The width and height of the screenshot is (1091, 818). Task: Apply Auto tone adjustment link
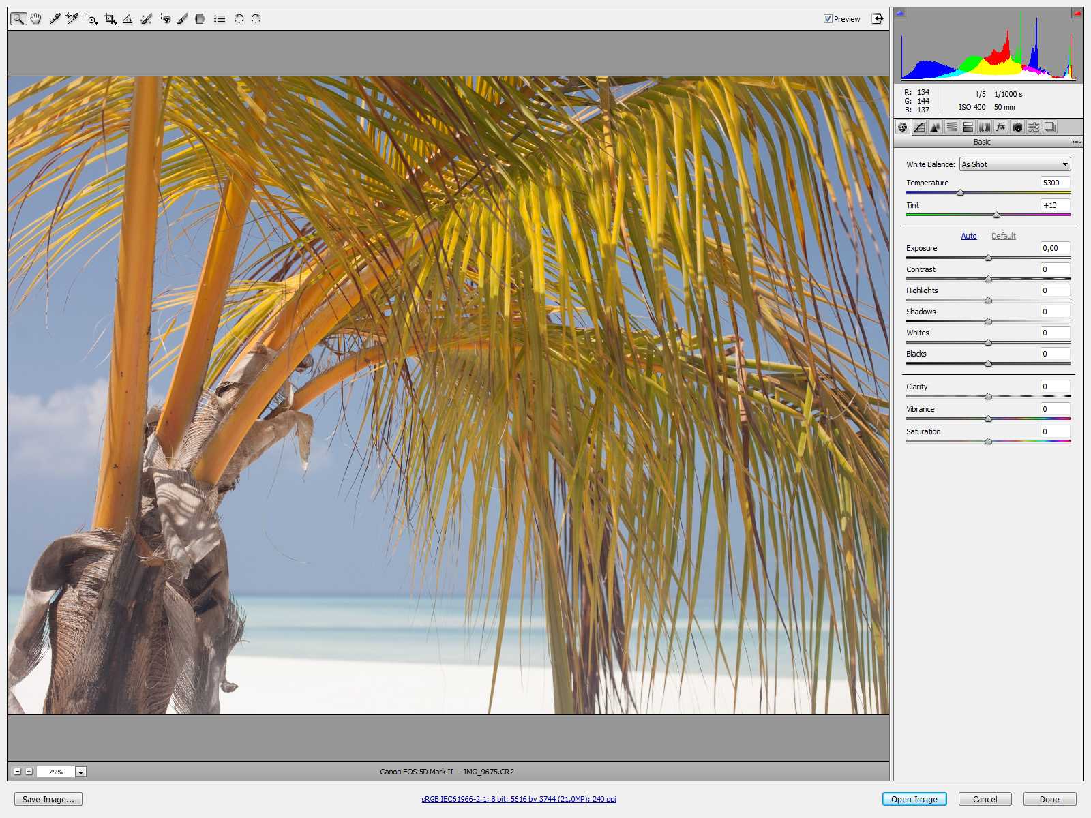[x=968, y=236]
